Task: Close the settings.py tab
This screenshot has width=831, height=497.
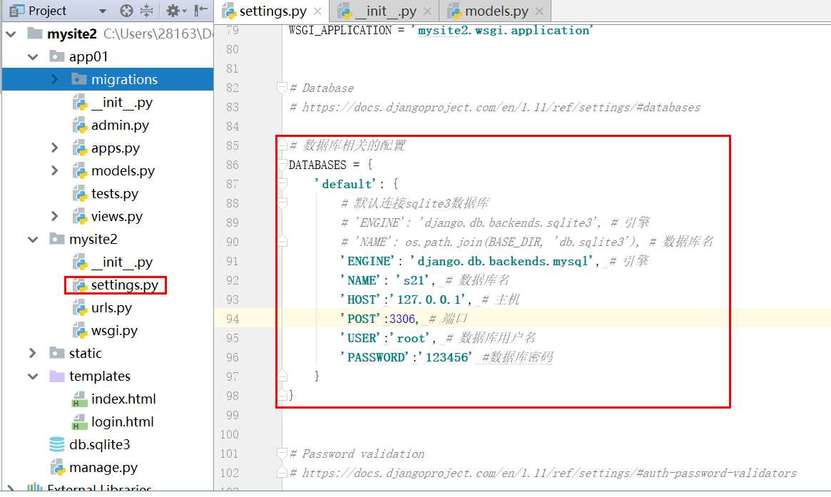Action: coord(317,11)
